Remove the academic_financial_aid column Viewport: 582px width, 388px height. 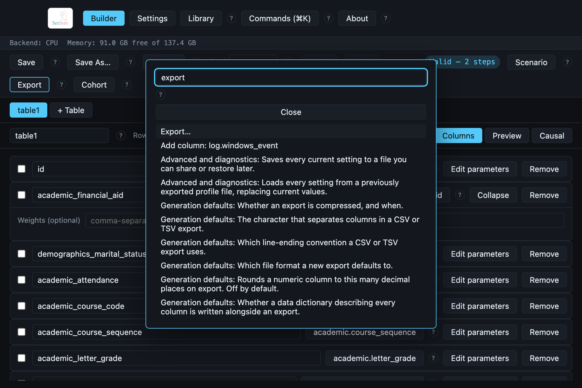click(544, 195)
